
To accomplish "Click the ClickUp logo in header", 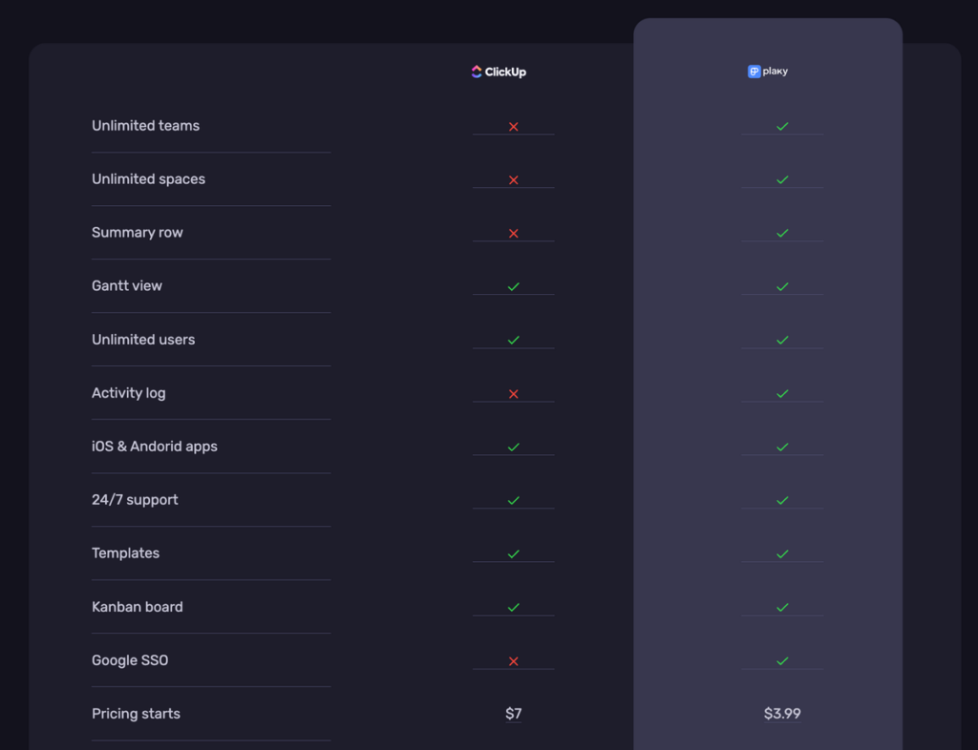I will pyautogui.click(x=499, y=72).
